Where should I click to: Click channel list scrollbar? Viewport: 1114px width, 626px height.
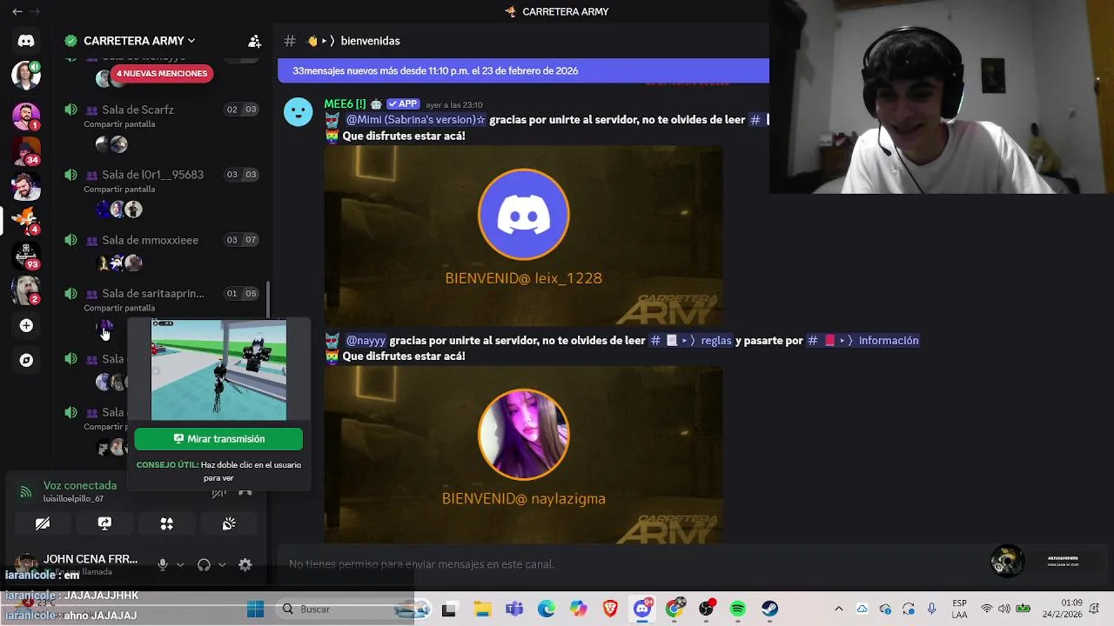[268, 300]
